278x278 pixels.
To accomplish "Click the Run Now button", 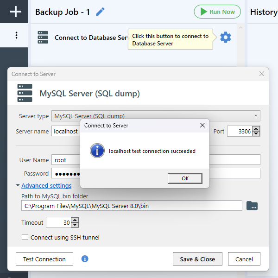I will pos(217,12).
